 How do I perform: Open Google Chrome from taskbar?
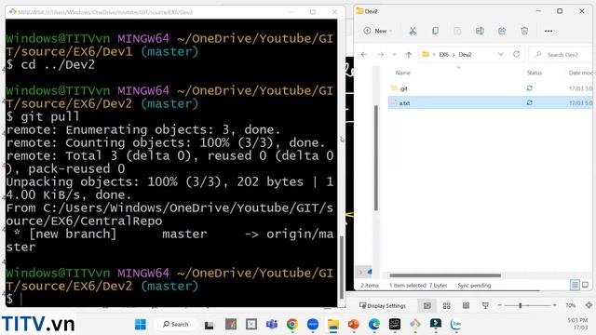click(292, 325)
